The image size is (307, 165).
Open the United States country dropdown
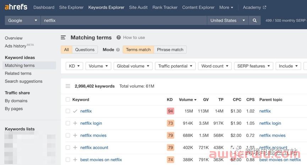pos(227,20)
